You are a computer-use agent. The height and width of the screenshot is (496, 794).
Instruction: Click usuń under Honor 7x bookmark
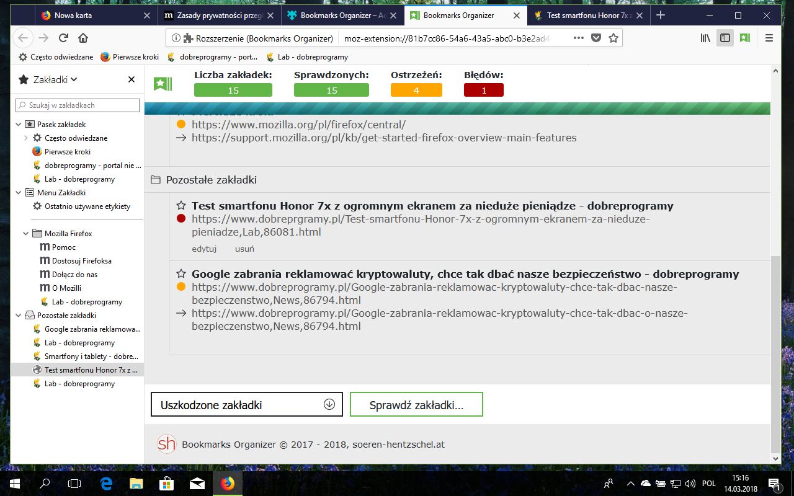tap(244, 249)
